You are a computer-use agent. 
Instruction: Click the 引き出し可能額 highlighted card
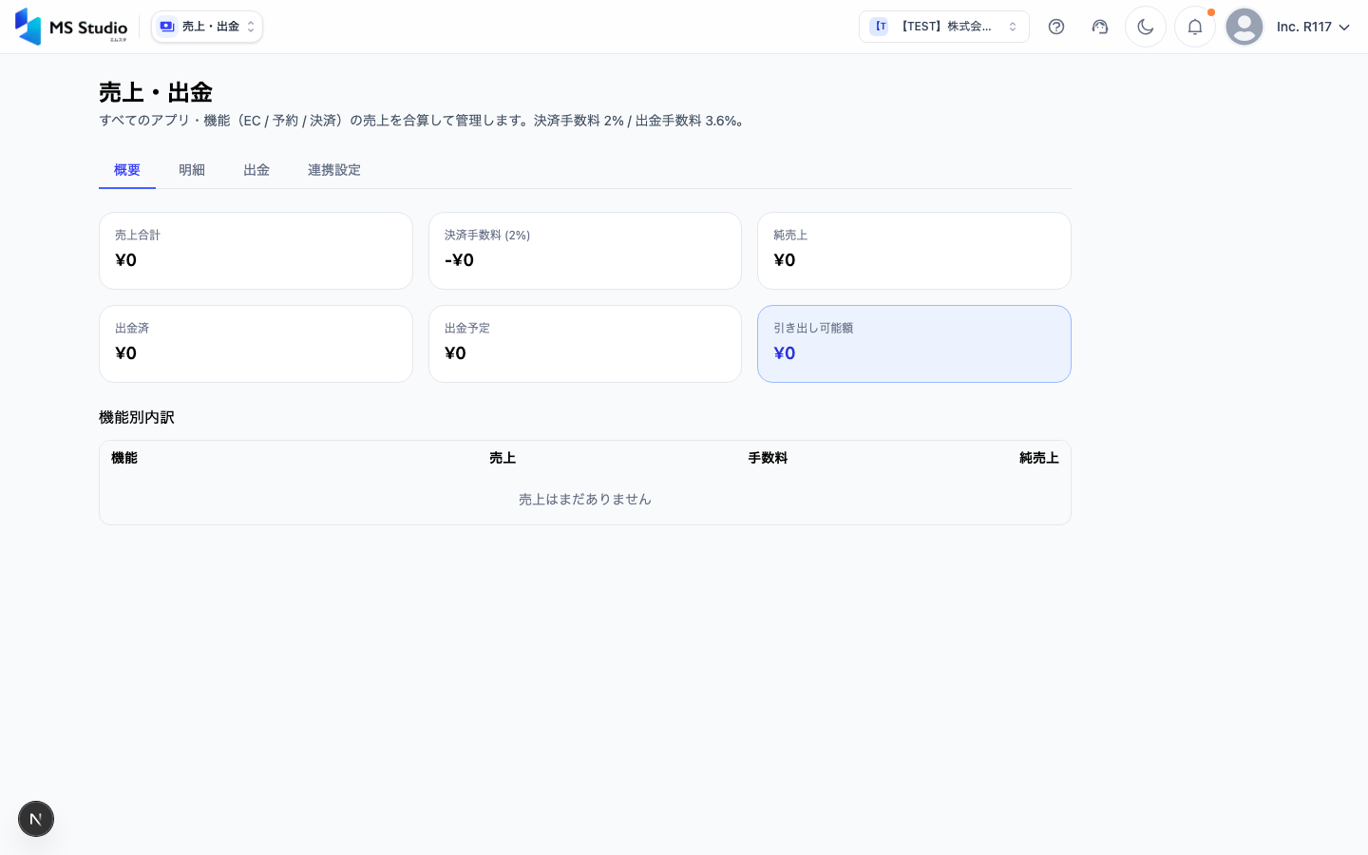tap(914, 344)
